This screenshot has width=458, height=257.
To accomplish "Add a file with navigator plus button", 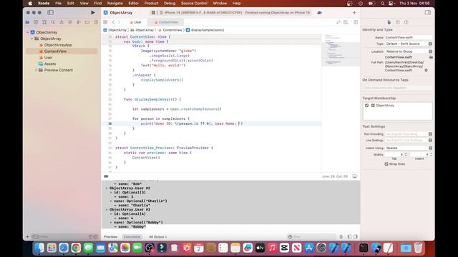I will pyautogui.click(x=28, y=236).
